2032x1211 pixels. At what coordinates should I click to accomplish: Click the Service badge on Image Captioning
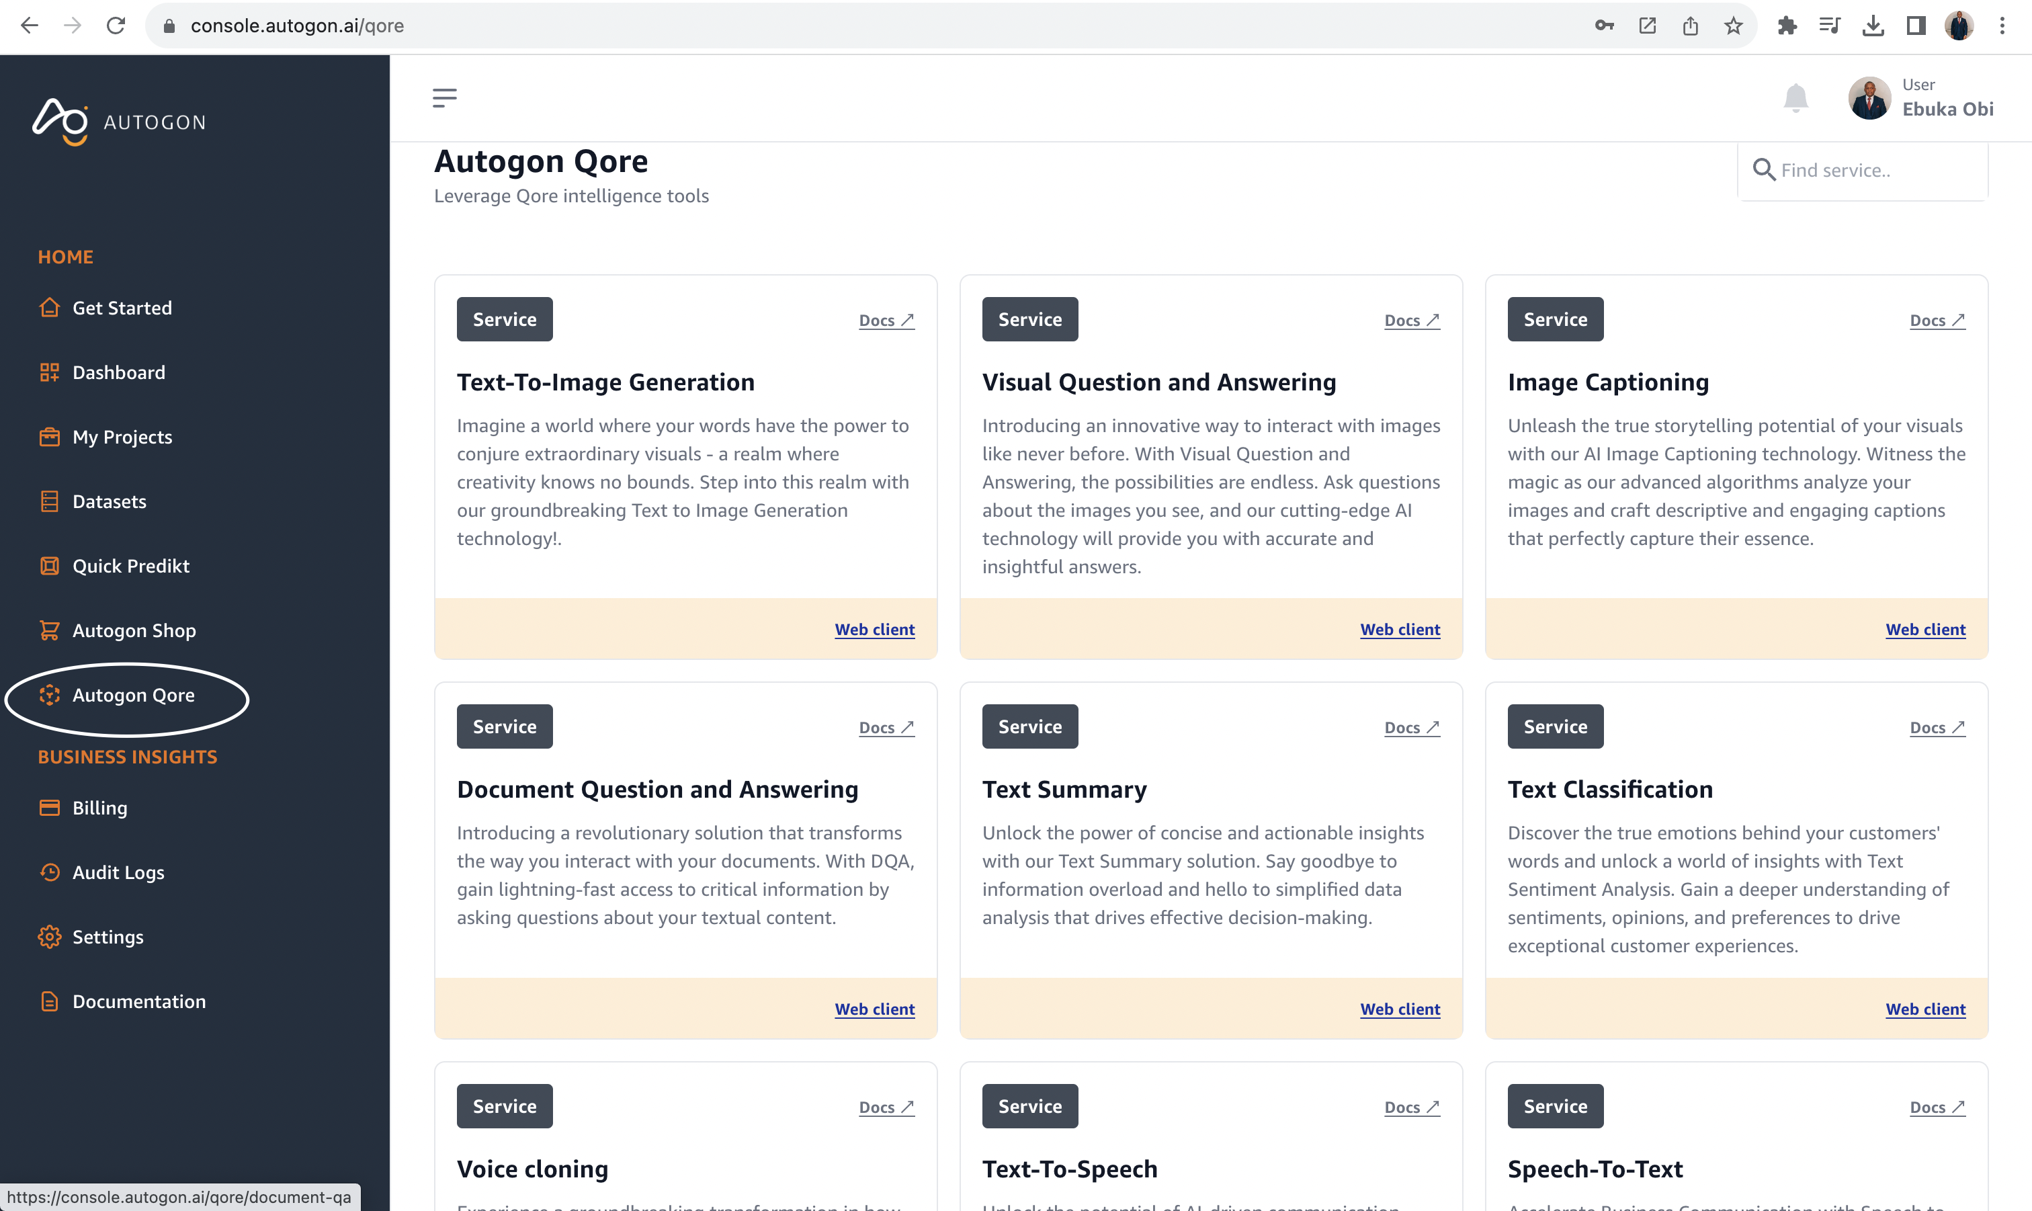[1555, 319]
